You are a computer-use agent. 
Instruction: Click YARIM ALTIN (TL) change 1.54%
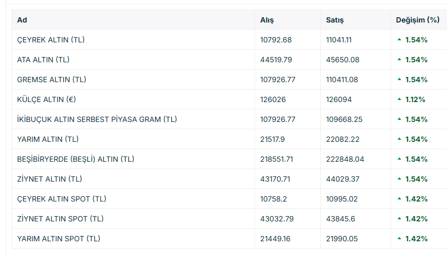(416, 139)
